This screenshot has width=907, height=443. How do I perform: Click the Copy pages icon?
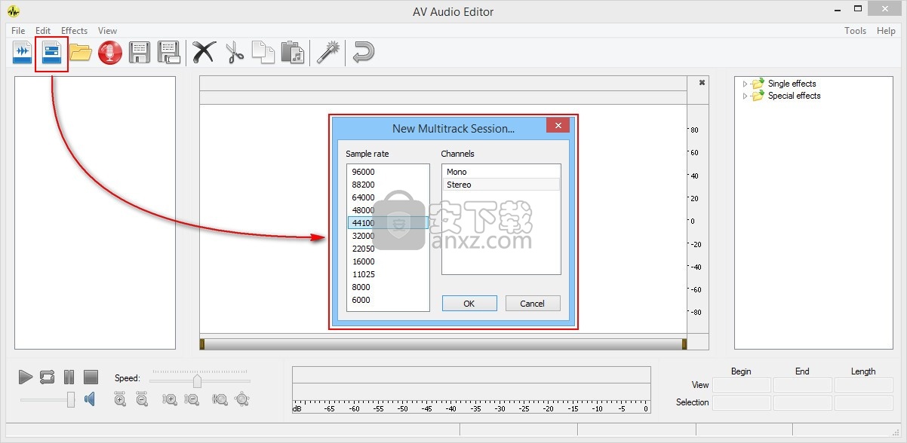point(263,53)
